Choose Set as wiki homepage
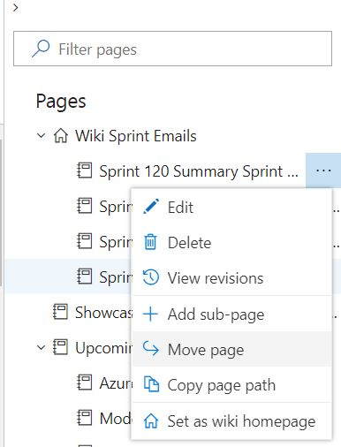 point(232,421)
